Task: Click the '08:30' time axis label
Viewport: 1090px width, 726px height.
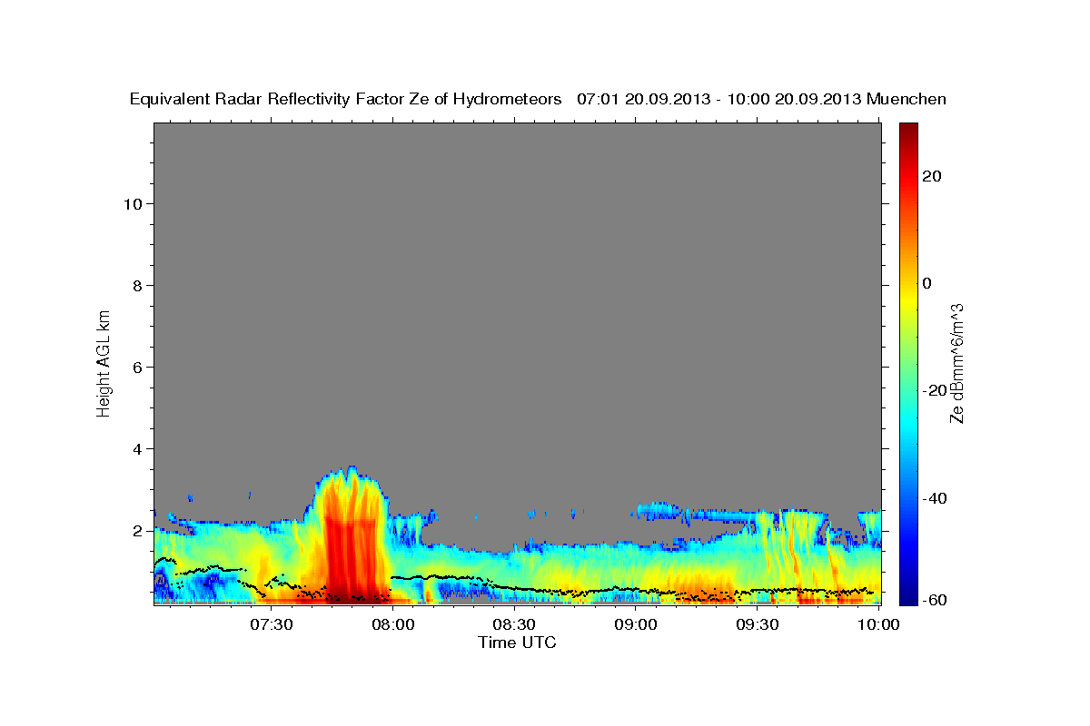Action: tap(514, 623)
